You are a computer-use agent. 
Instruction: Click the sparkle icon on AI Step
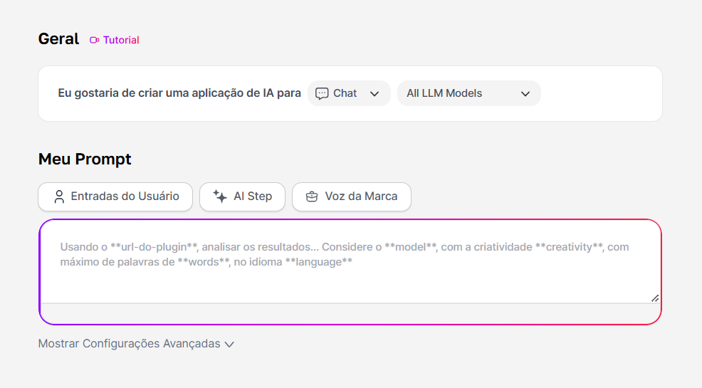(x=220, y=196)
